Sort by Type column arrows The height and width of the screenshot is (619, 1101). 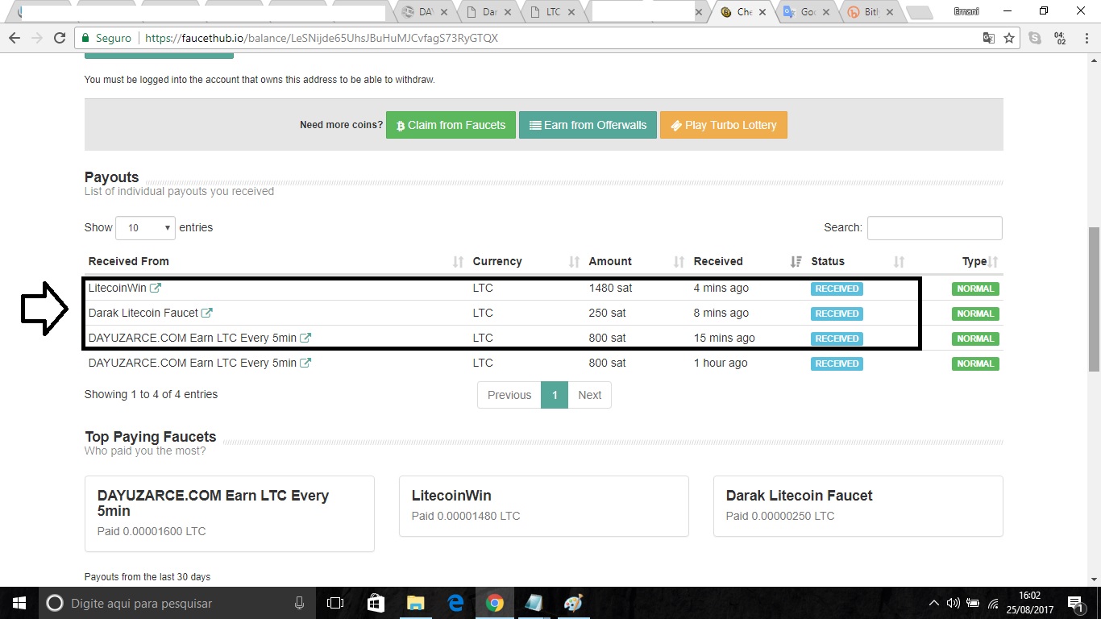[x=993, y=261]
